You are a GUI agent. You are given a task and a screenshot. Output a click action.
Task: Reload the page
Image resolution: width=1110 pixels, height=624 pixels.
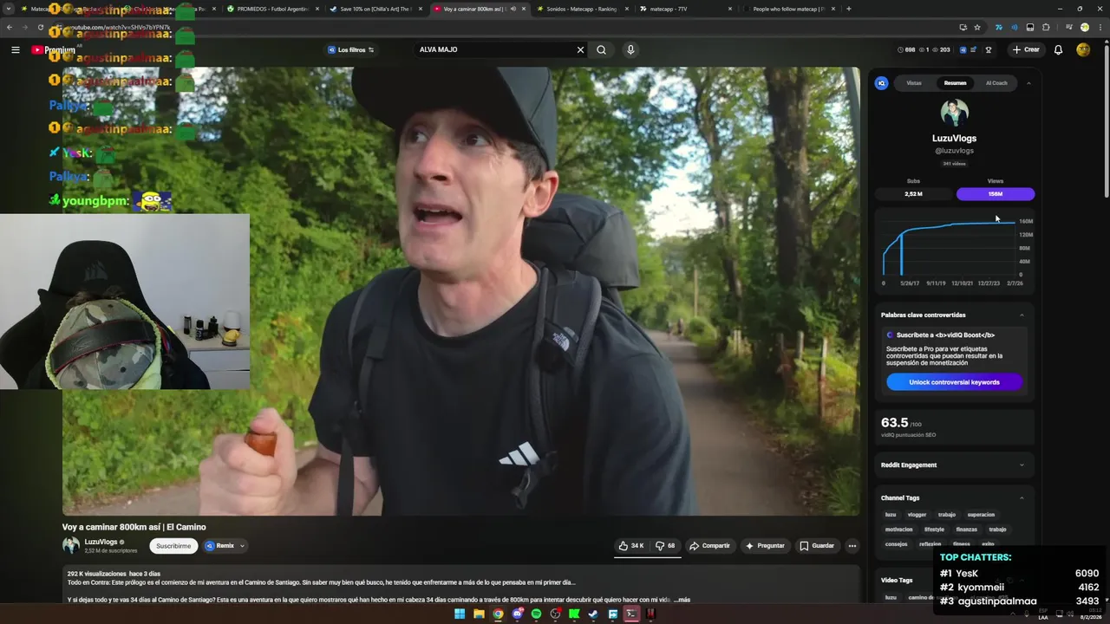(x=40, y=27)
